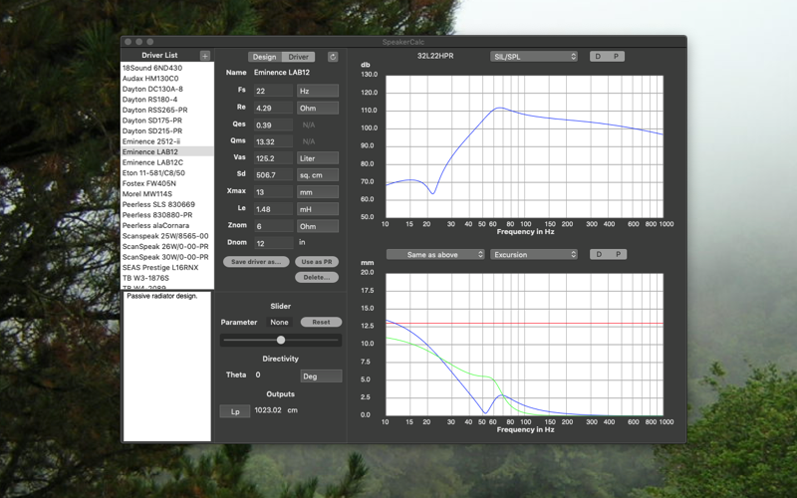Click the Save driver as button
This screenshot has width=797, height=498.
[x=256, y=262]
